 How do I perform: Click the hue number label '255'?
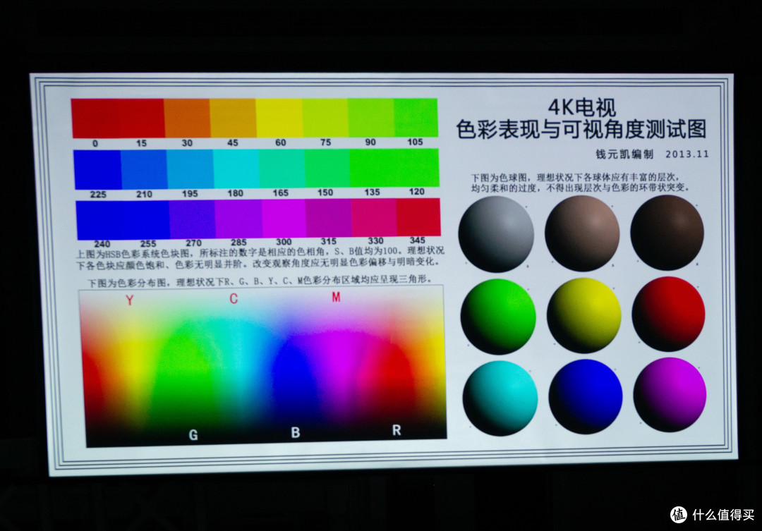(148, 244)
